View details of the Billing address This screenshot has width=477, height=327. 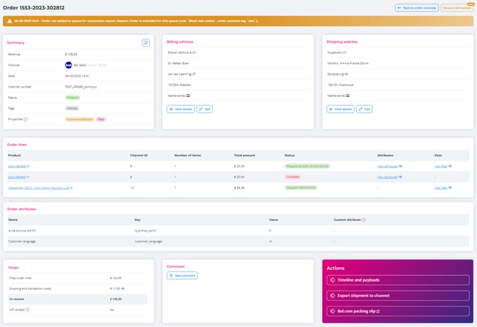[180, 109]
